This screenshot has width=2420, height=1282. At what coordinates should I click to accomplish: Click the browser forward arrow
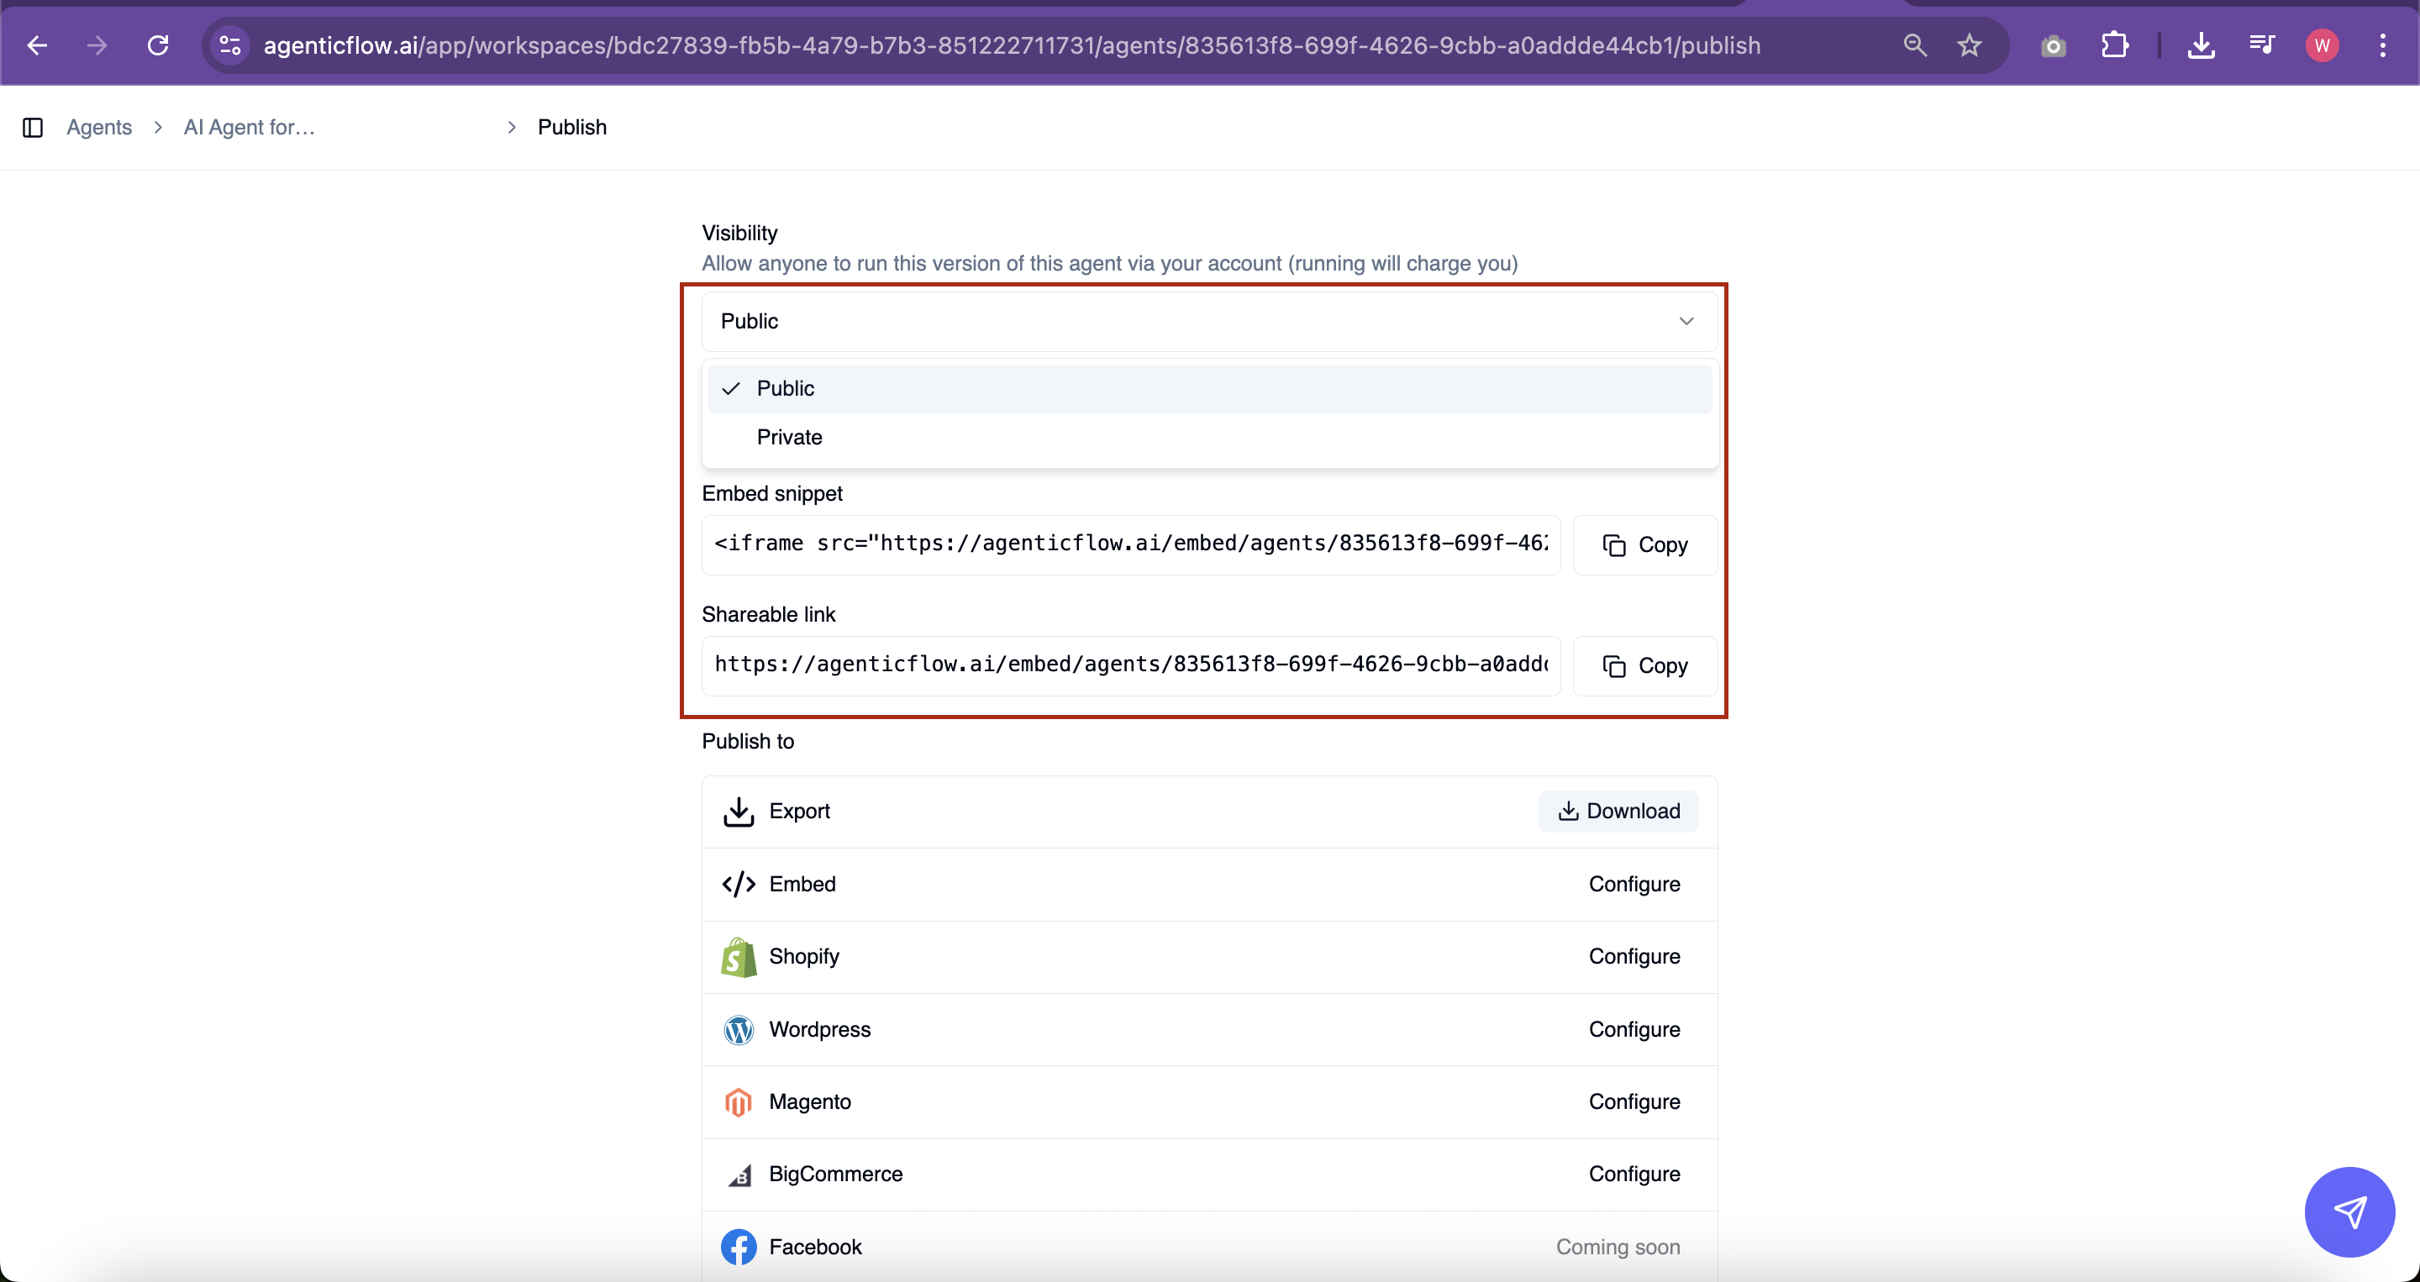tap(97, 45)
